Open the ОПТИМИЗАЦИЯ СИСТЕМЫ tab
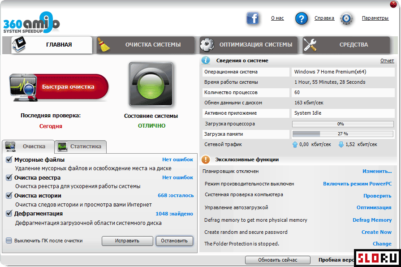Screen dimensions: 401x267 click(248, 45)
